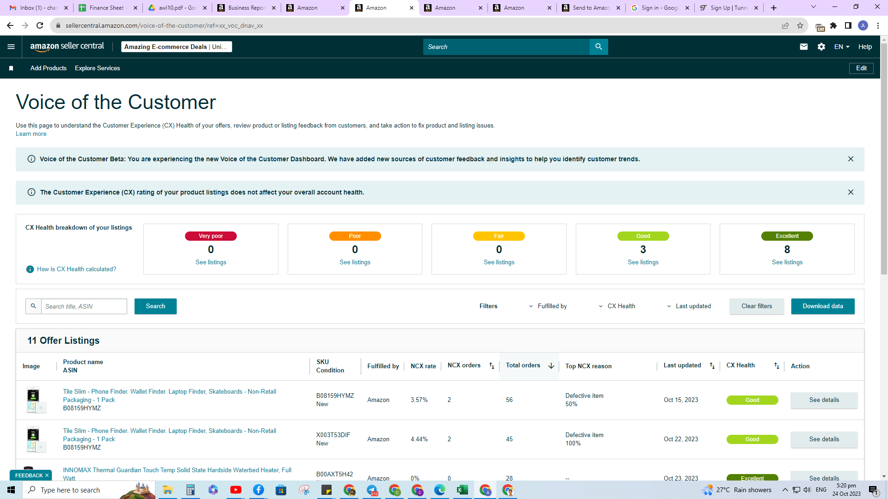Click the page vertical scrollbar
This screenshot has width=888, height=499.
pos(884,159)
